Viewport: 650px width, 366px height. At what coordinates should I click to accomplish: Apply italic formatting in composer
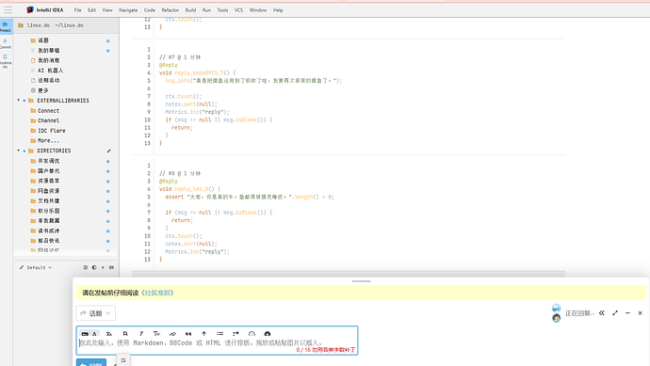(141, 334)
